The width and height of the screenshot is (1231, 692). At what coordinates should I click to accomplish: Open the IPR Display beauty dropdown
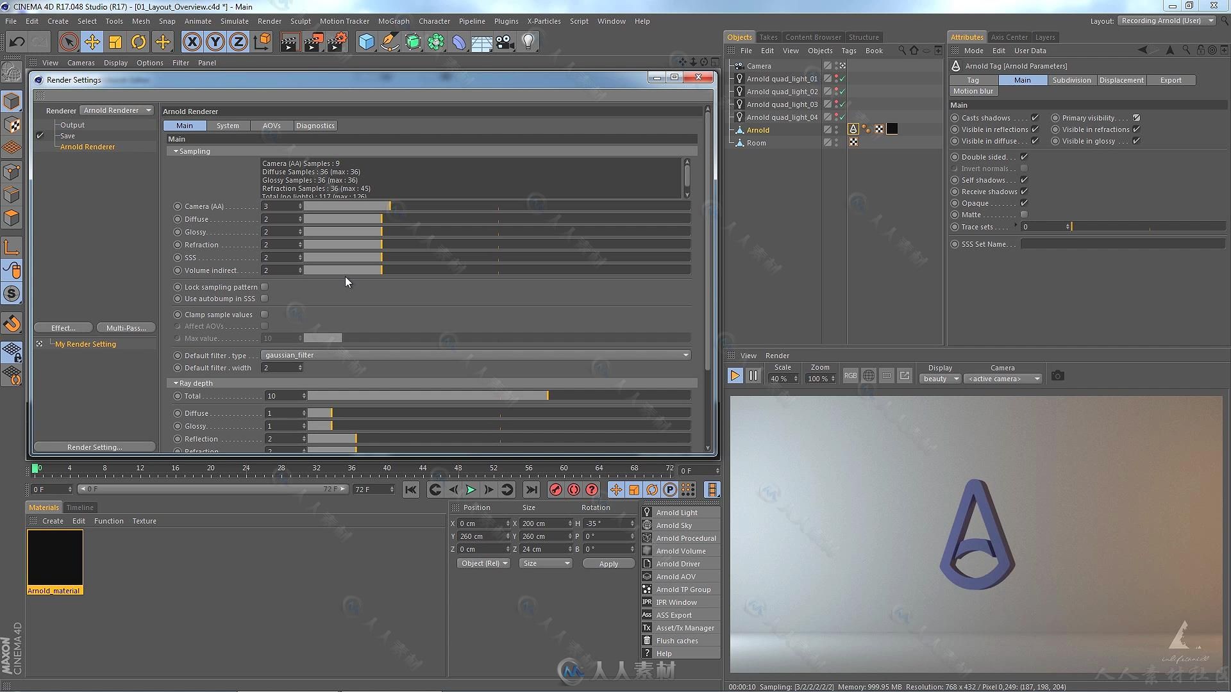click(940, 379)
